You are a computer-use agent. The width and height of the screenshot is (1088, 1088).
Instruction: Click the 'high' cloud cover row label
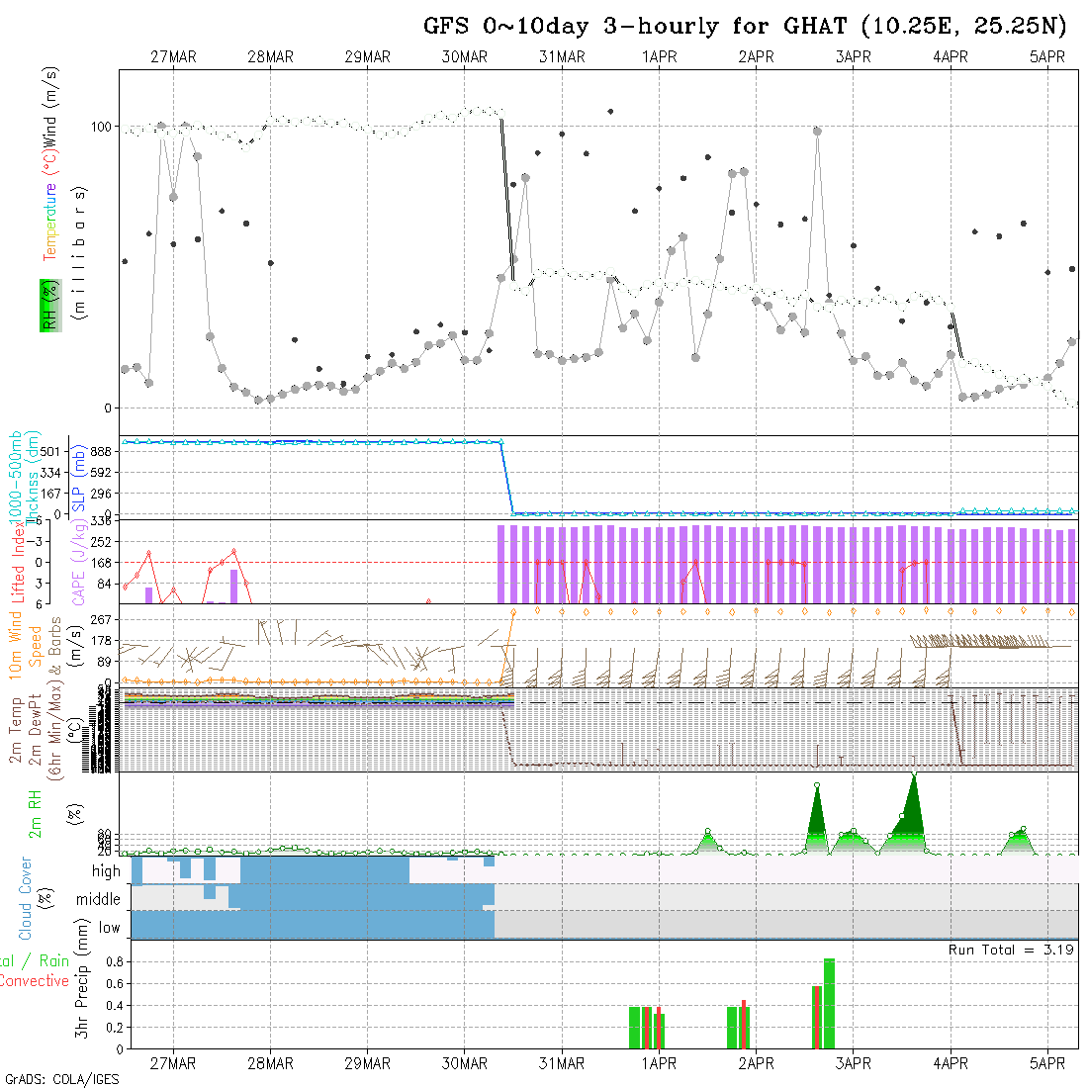[x=105, y=871]
